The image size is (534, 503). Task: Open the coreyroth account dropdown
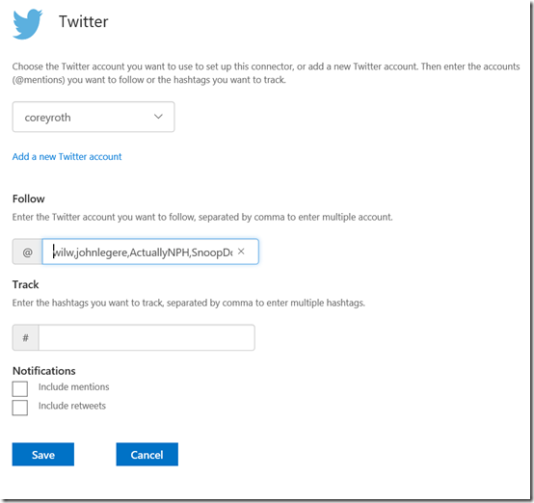[x=93, y=117]
